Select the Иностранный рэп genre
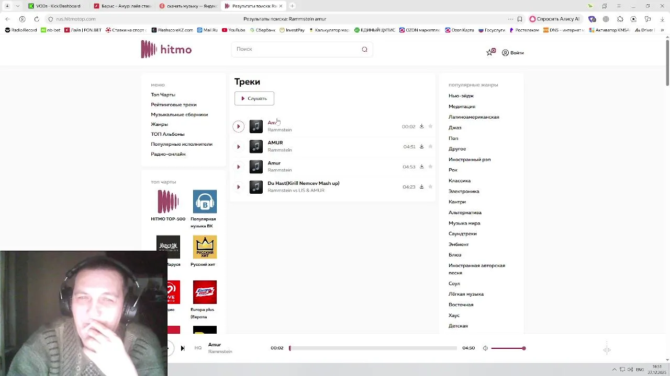670x376 pixels. point(470,159)
